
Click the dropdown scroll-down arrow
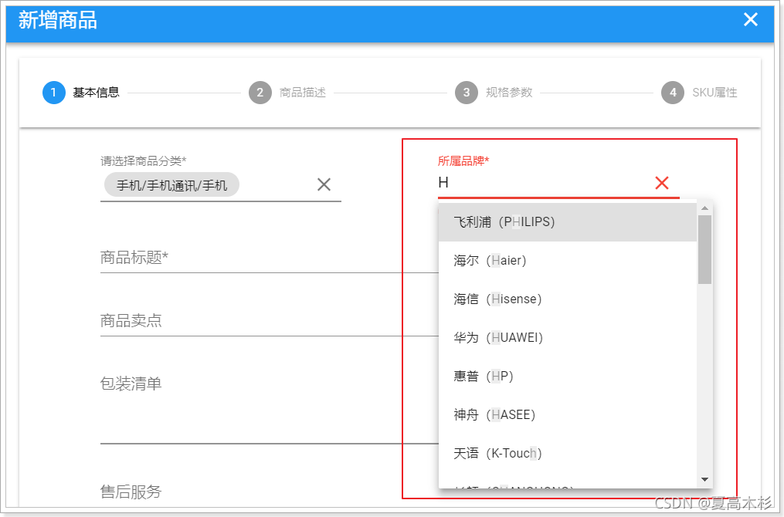coord(704,480)
